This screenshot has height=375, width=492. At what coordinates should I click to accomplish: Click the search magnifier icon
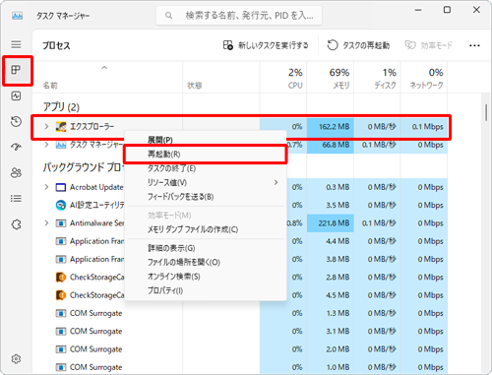[168, 16]
